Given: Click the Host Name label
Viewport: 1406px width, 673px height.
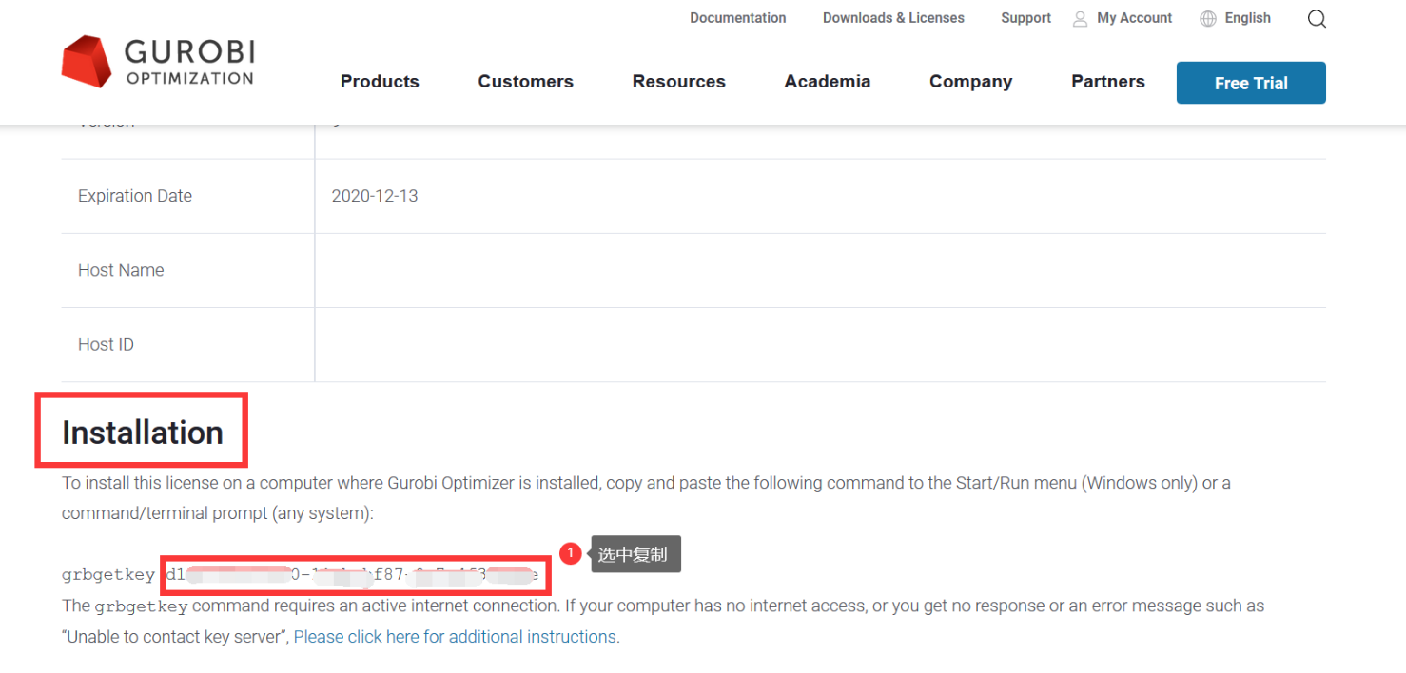Looking at the screenshot, I should (x=121, y=270).
